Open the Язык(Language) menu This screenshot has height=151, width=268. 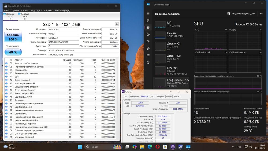[x=62, y=10]
